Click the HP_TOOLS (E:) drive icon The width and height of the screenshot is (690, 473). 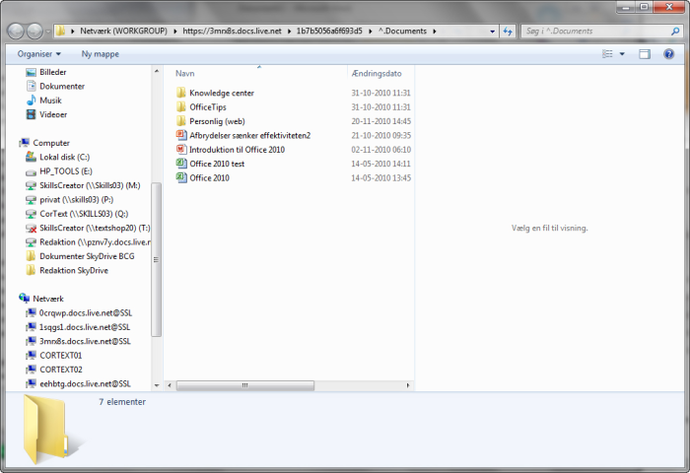click(31, 171)
